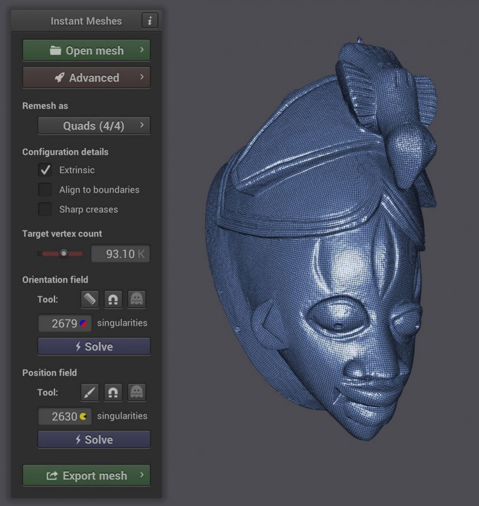Open the Quads (4/4) remesh dropdown
Image resolution: width=479 pixels, height=506 pixels.
click(94, 125)
